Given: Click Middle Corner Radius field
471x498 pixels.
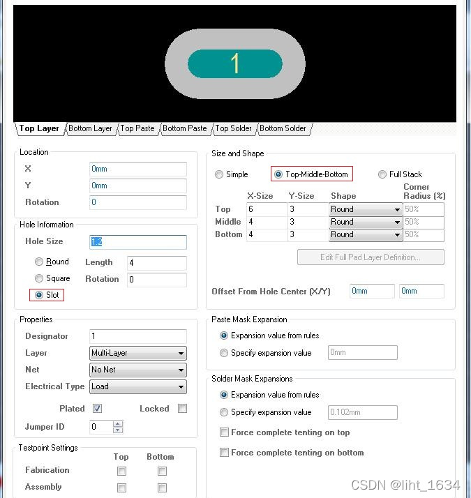Looking at the screenshot, I should click(424, 222).
